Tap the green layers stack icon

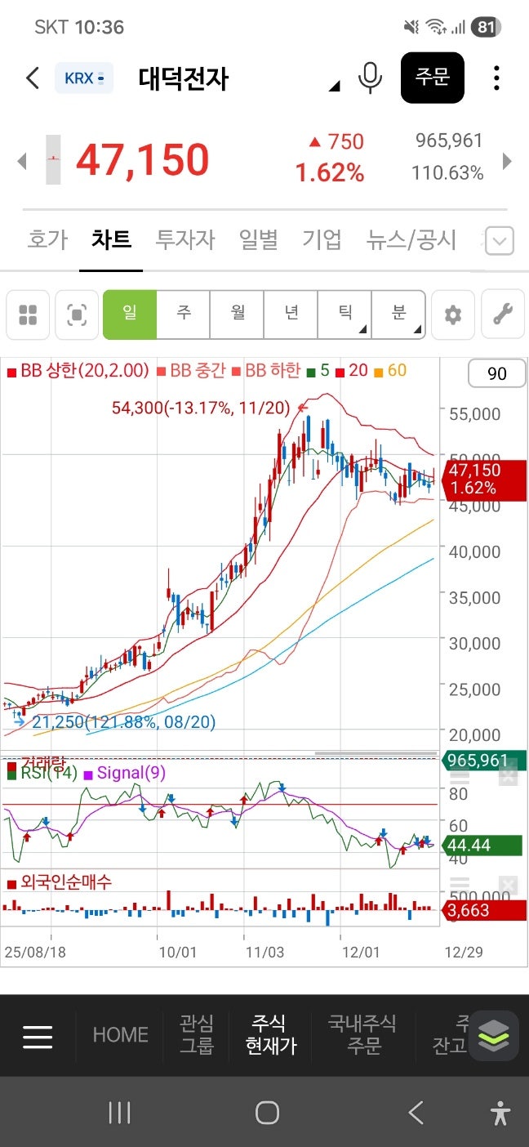[493, 1036]
